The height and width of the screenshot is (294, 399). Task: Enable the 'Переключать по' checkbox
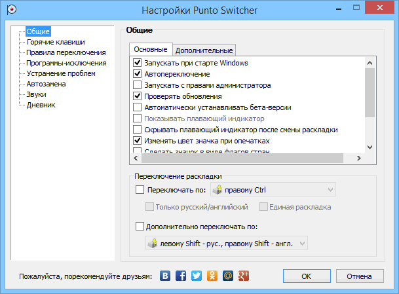[139, 191]
